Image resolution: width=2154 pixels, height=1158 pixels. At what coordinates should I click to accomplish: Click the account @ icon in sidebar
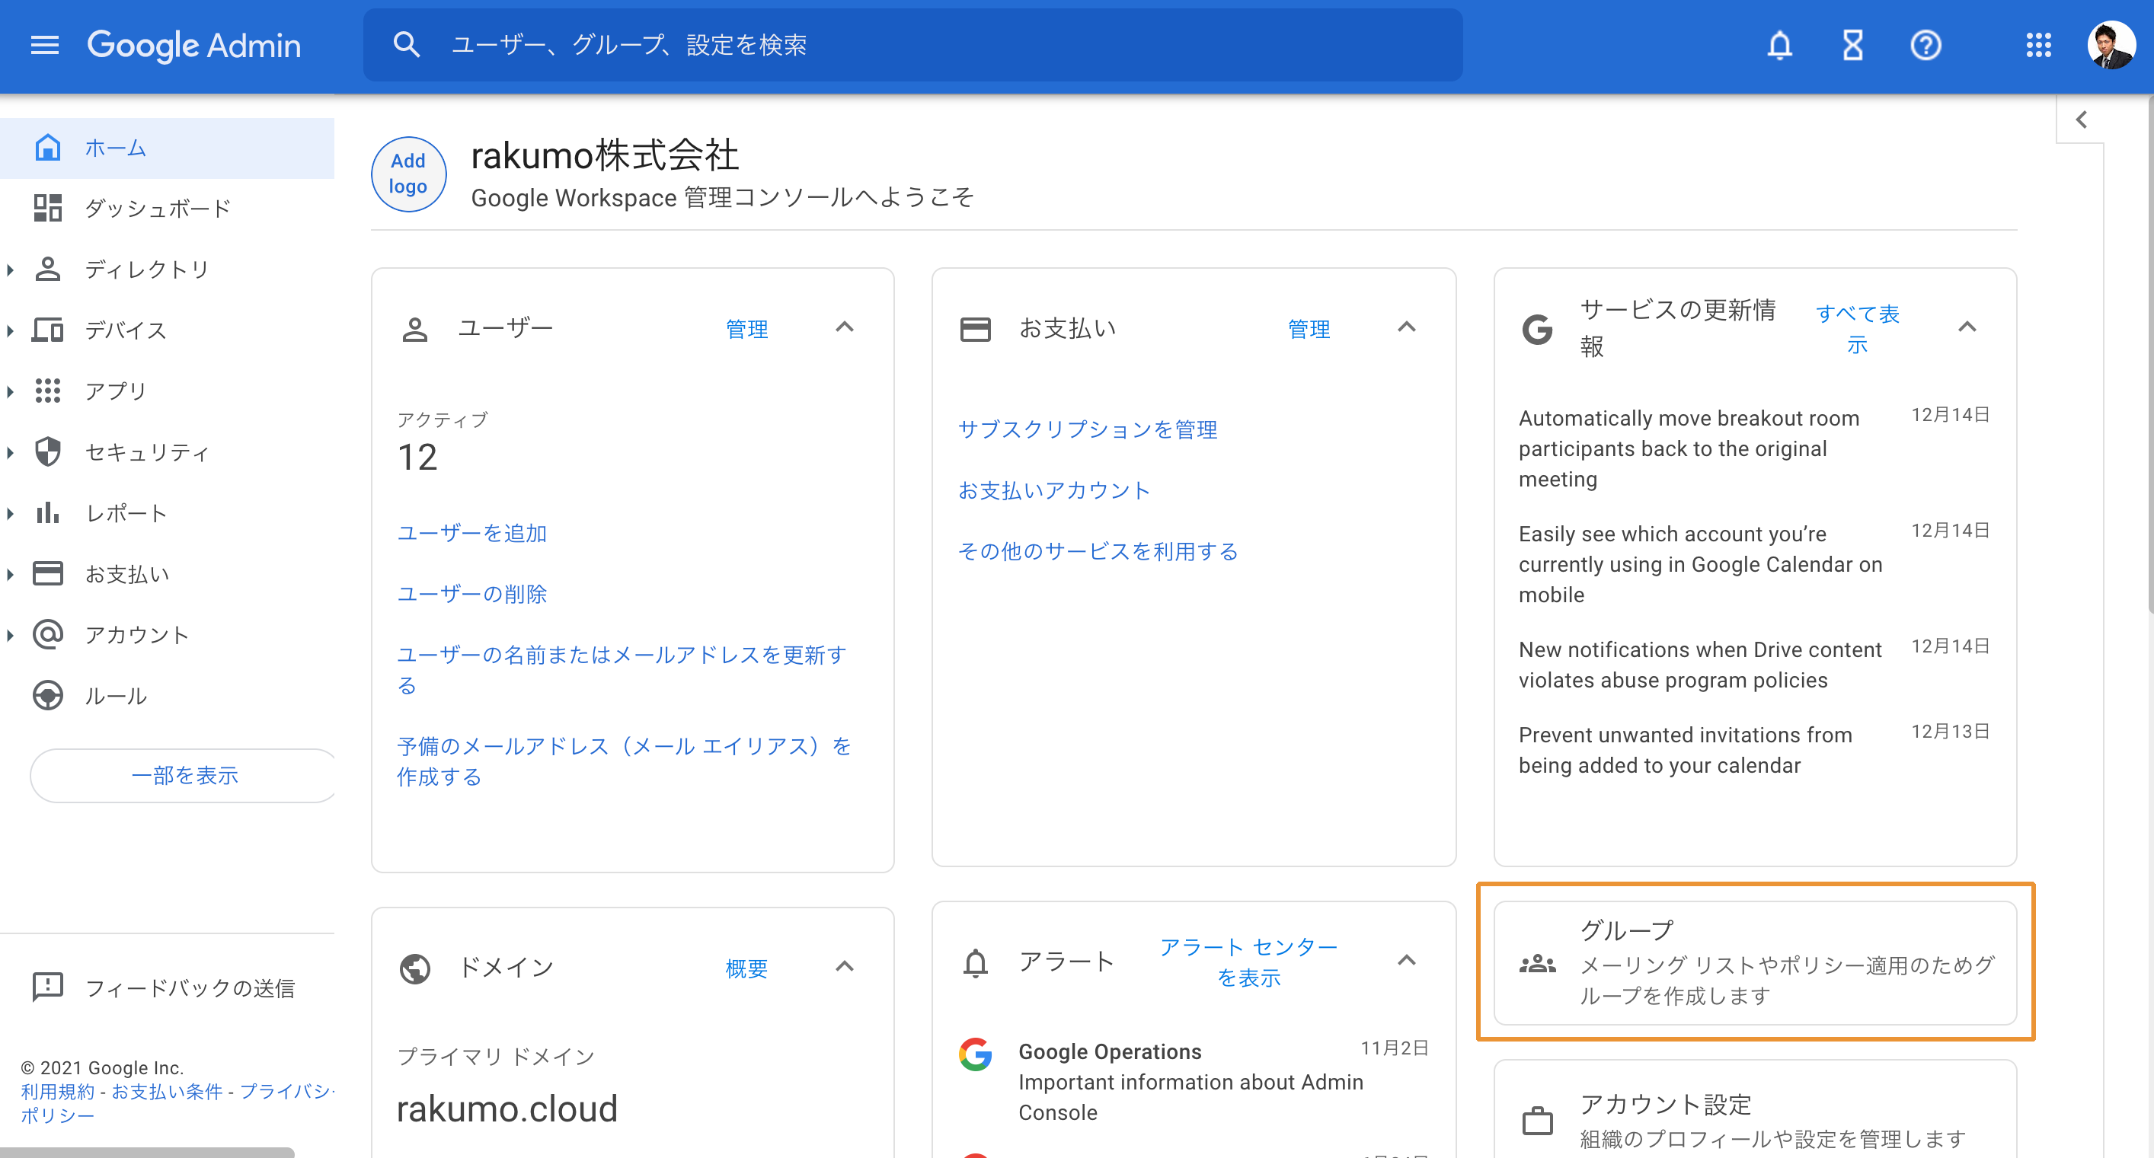click(x=48, y=635)
